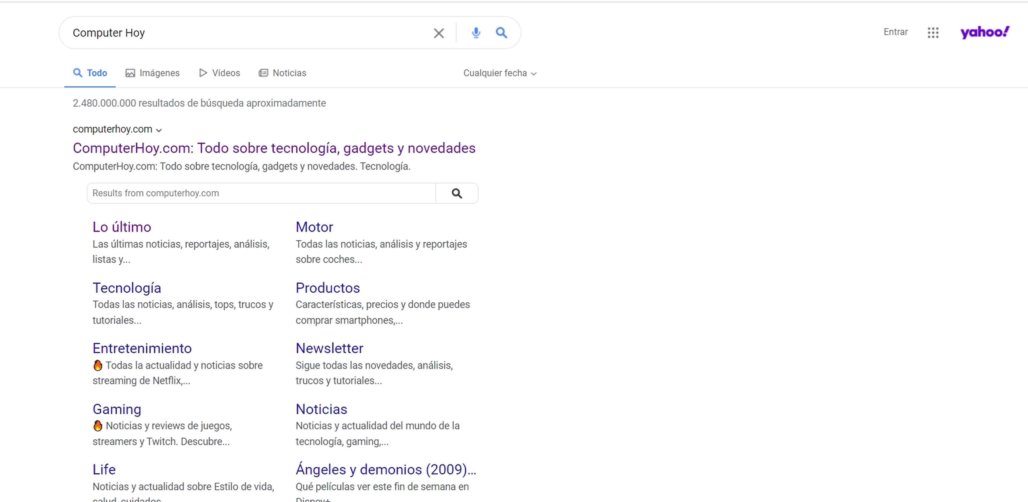Visit the Gaming sitelink
Image resolution: width=1028 pixels, height=502 pixels.
click(x=117, y=409)
